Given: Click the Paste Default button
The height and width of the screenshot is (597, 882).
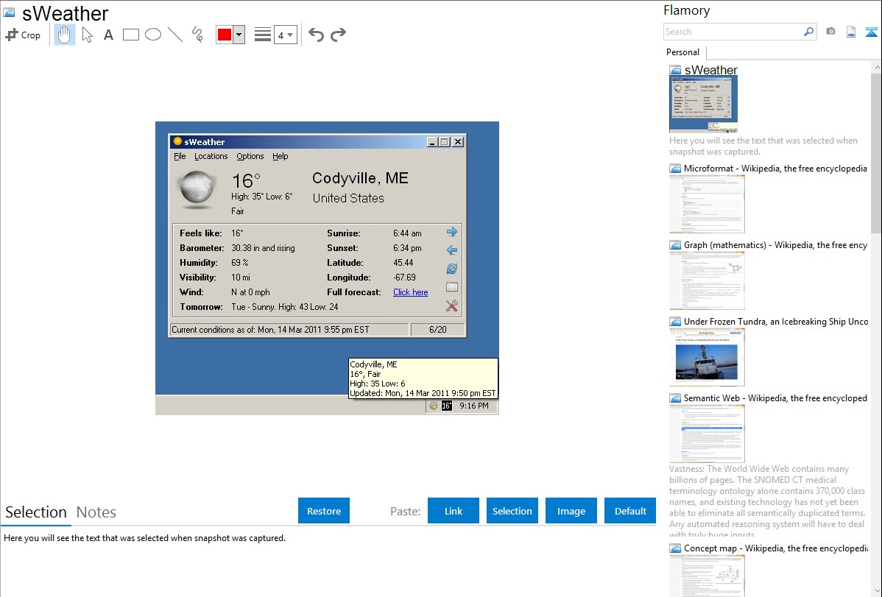Looking at the screenshot, I should pyautogui.click(x=630, y=511).
